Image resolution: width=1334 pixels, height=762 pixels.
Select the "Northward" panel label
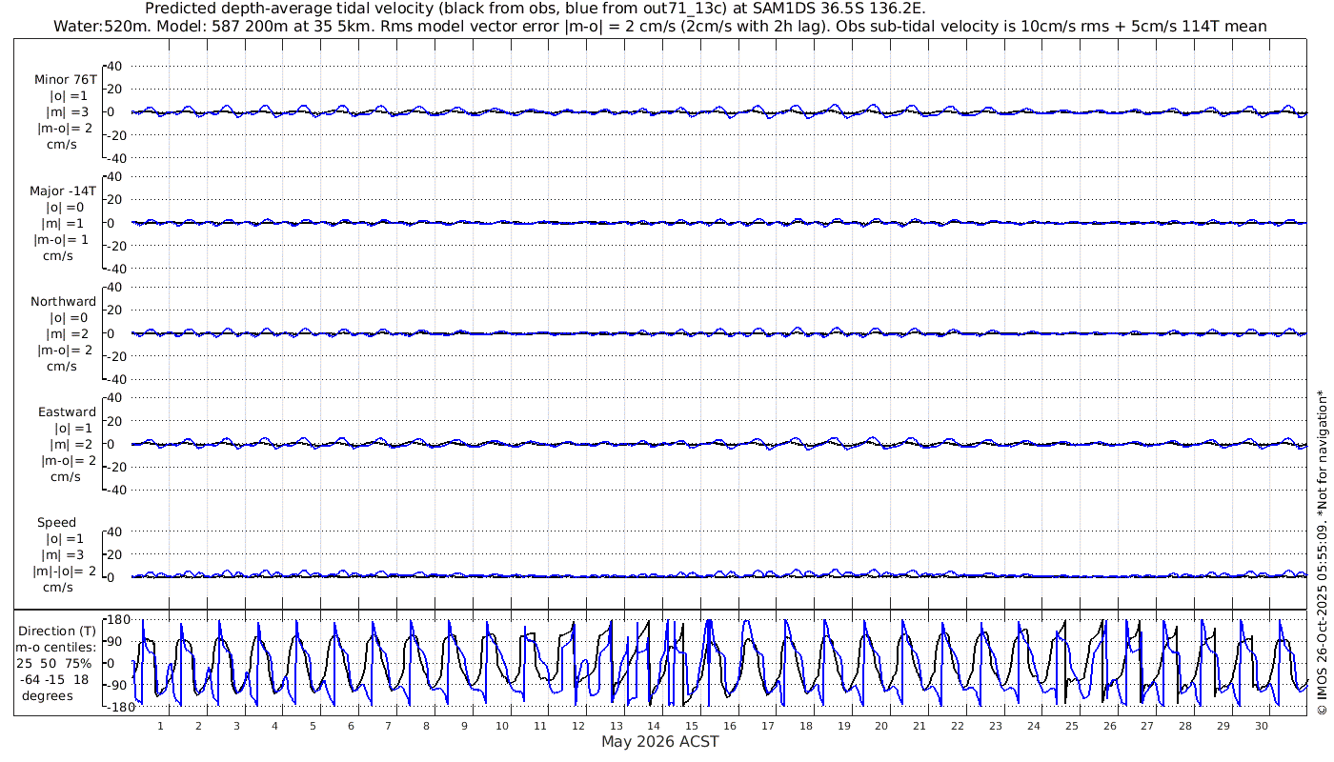tap(63, 301)
